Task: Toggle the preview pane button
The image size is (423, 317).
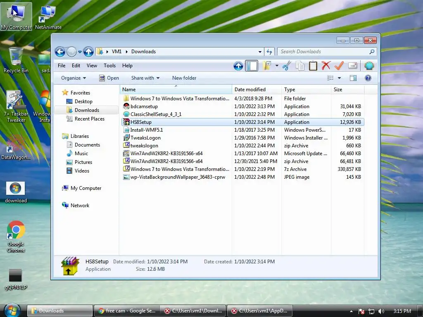Action: point(353,78)
